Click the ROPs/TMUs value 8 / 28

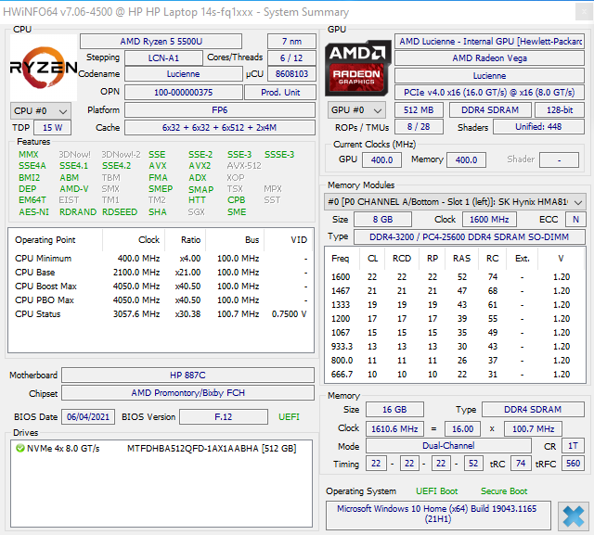(x=419, y=127)
